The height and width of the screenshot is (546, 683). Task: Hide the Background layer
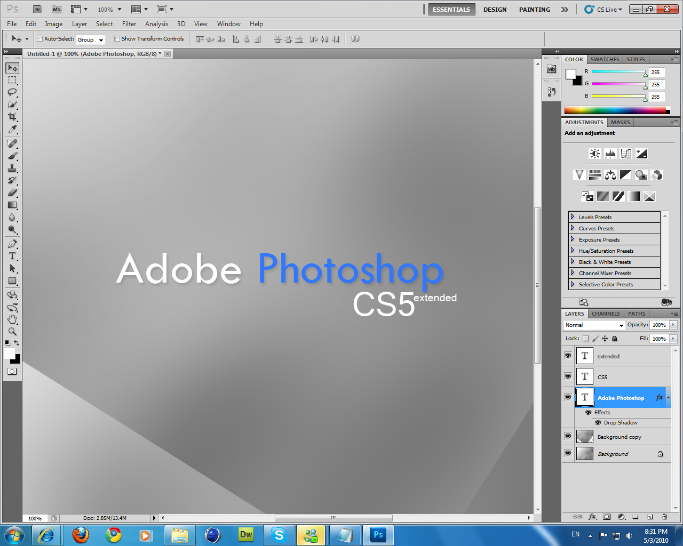point(568,453)
